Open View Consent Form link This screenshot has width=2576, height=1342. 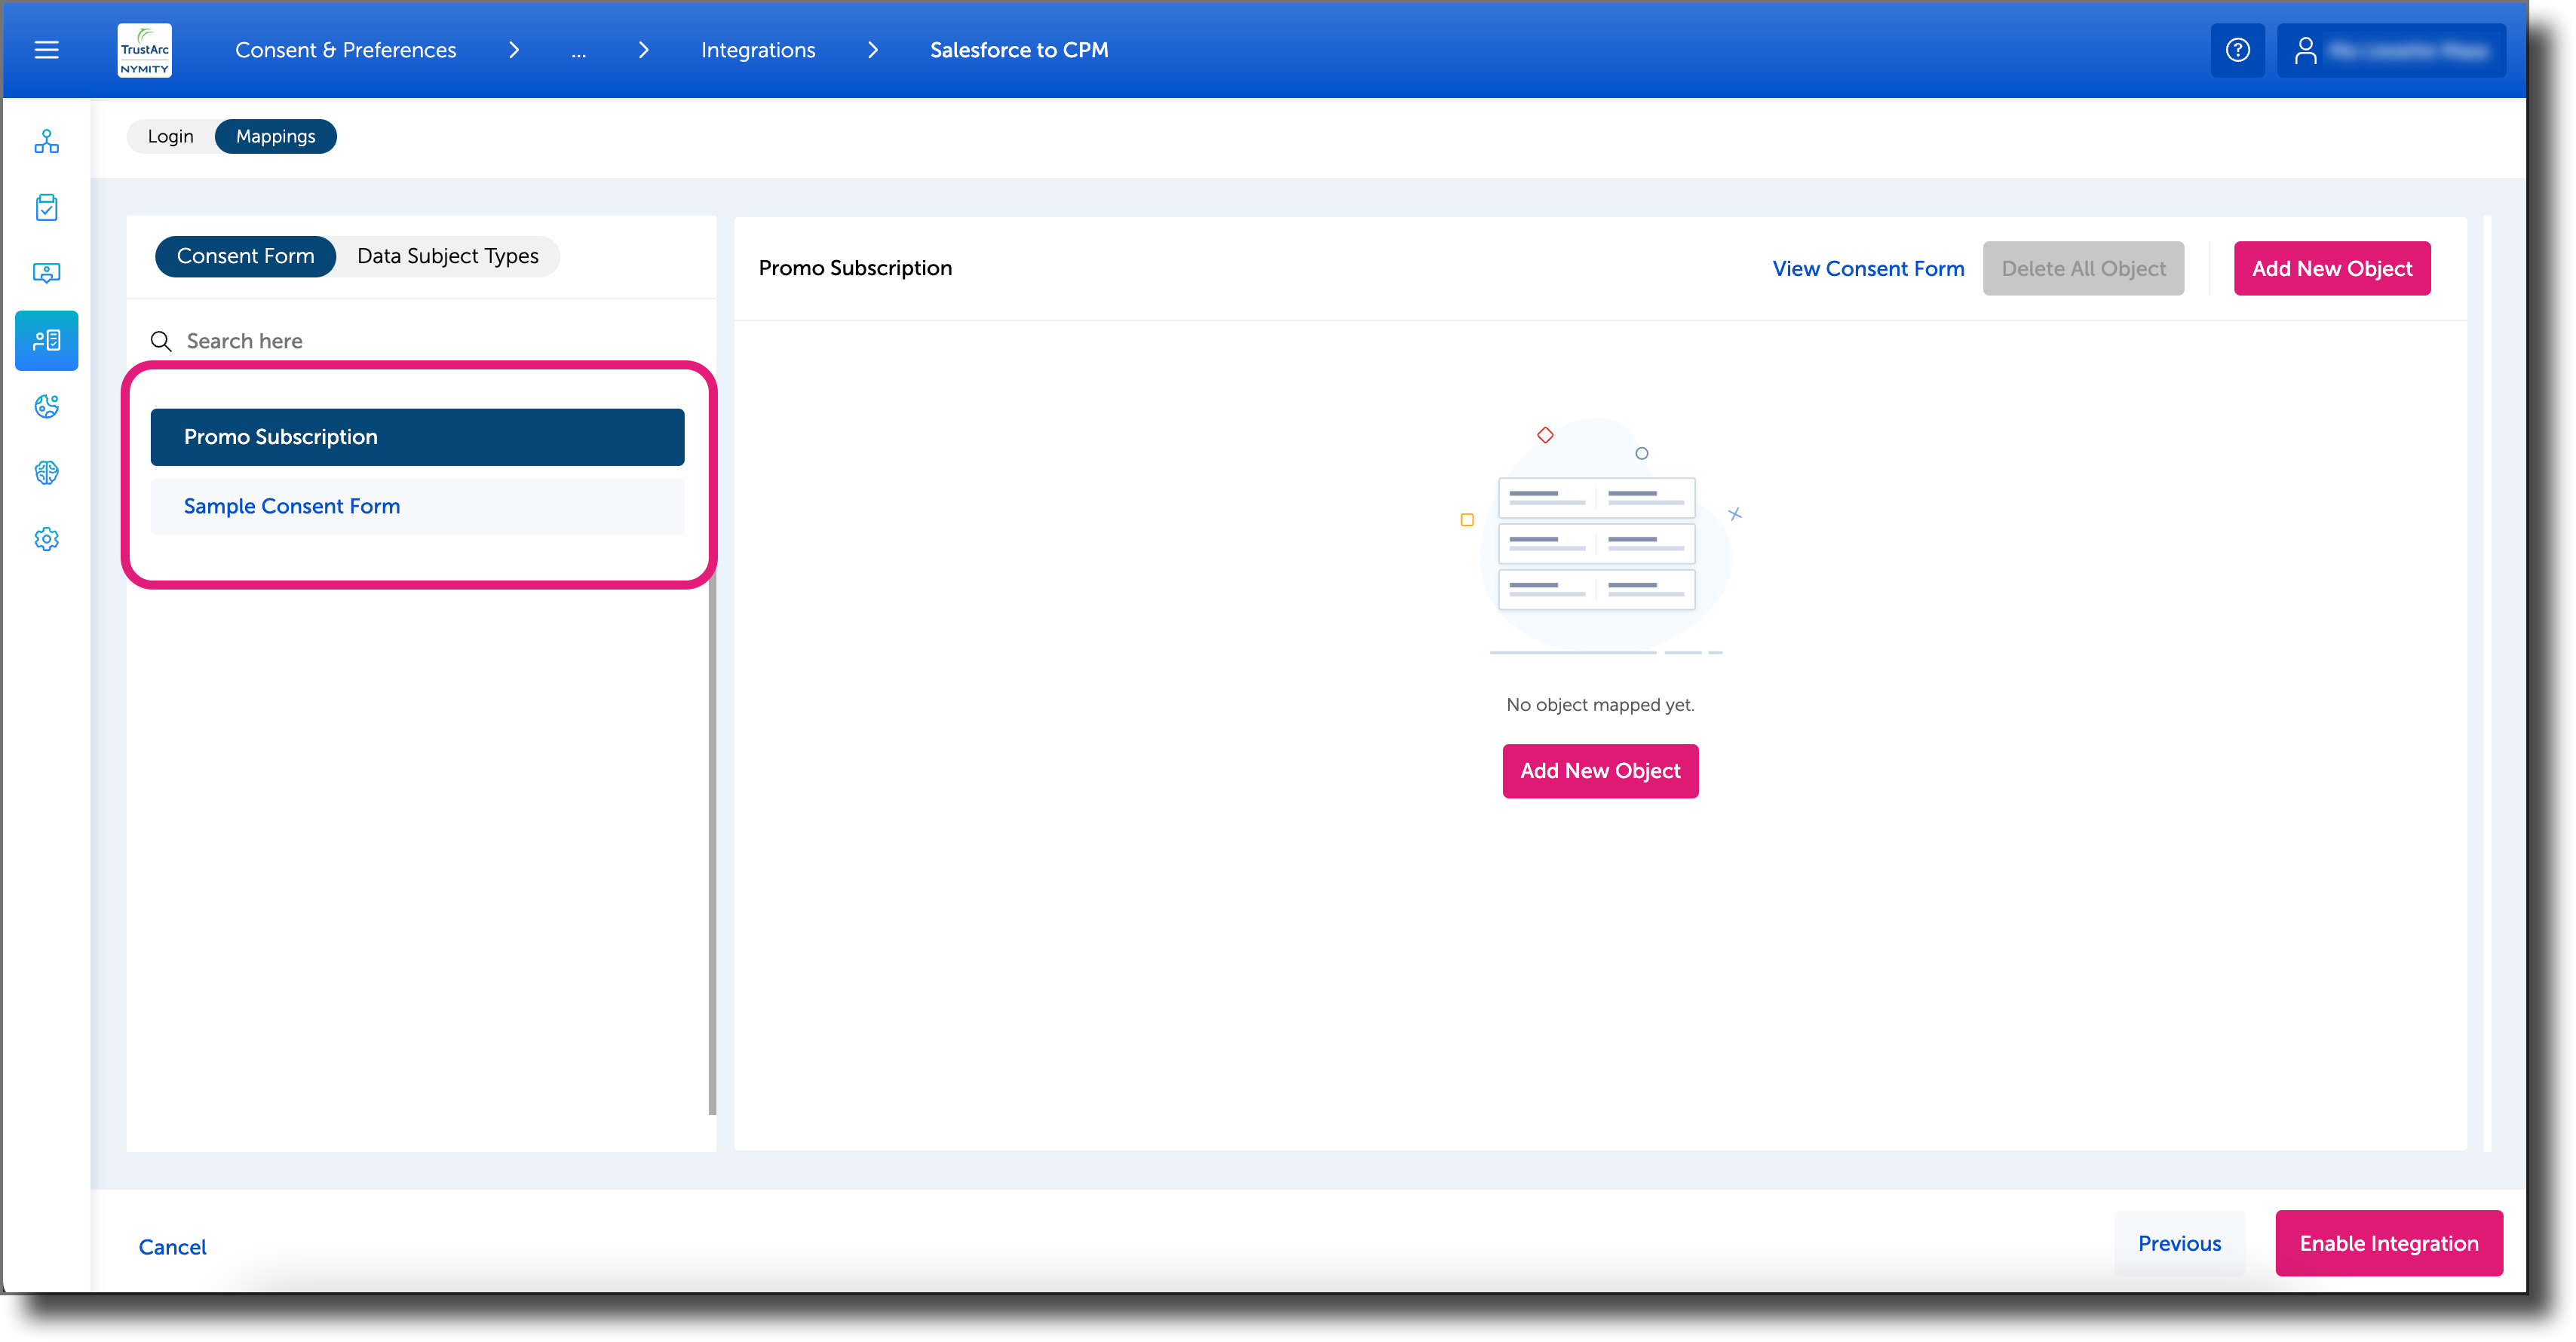click(1868, 268)
